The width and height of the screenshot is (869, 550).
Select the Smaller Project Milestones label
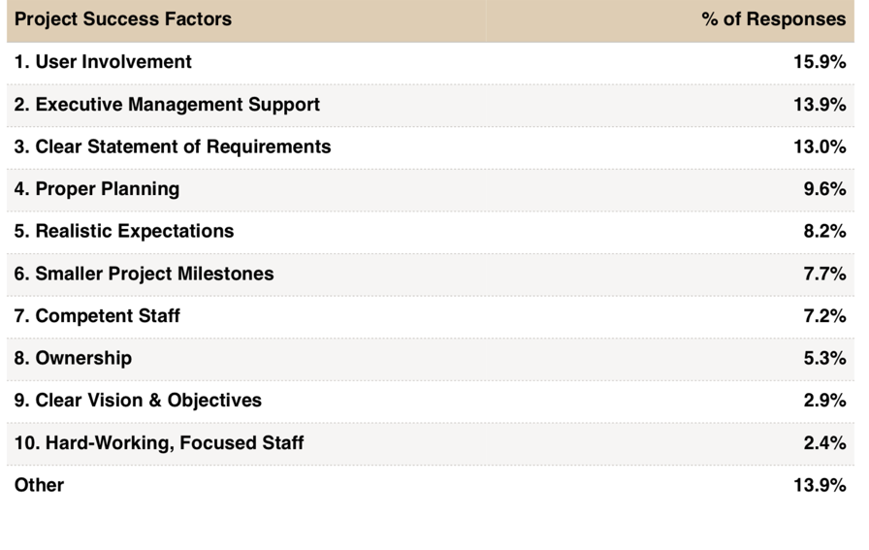pyautogui.click(x=144, y=274)
